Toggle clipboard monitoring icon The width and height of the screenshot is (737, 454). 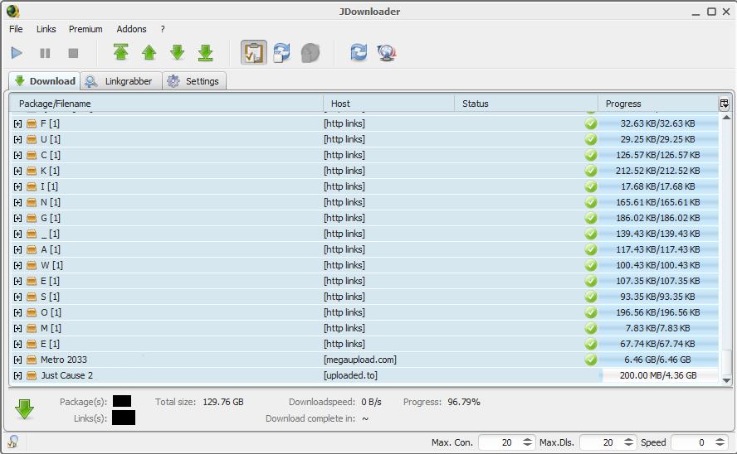tap(254, 53)
